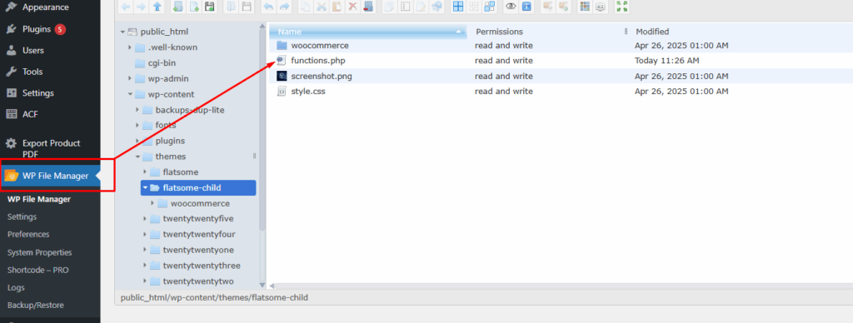Viewport: 853px width, 323px height.
Task: Click the Invert selection icon
Action: pyautogui.click(x=490, y=7)
